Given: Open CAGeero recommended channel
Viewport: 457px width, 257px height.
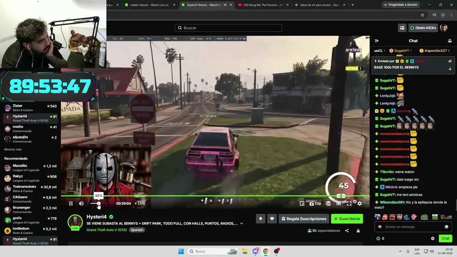Looking at the screenshot, I should click(30, 199).
